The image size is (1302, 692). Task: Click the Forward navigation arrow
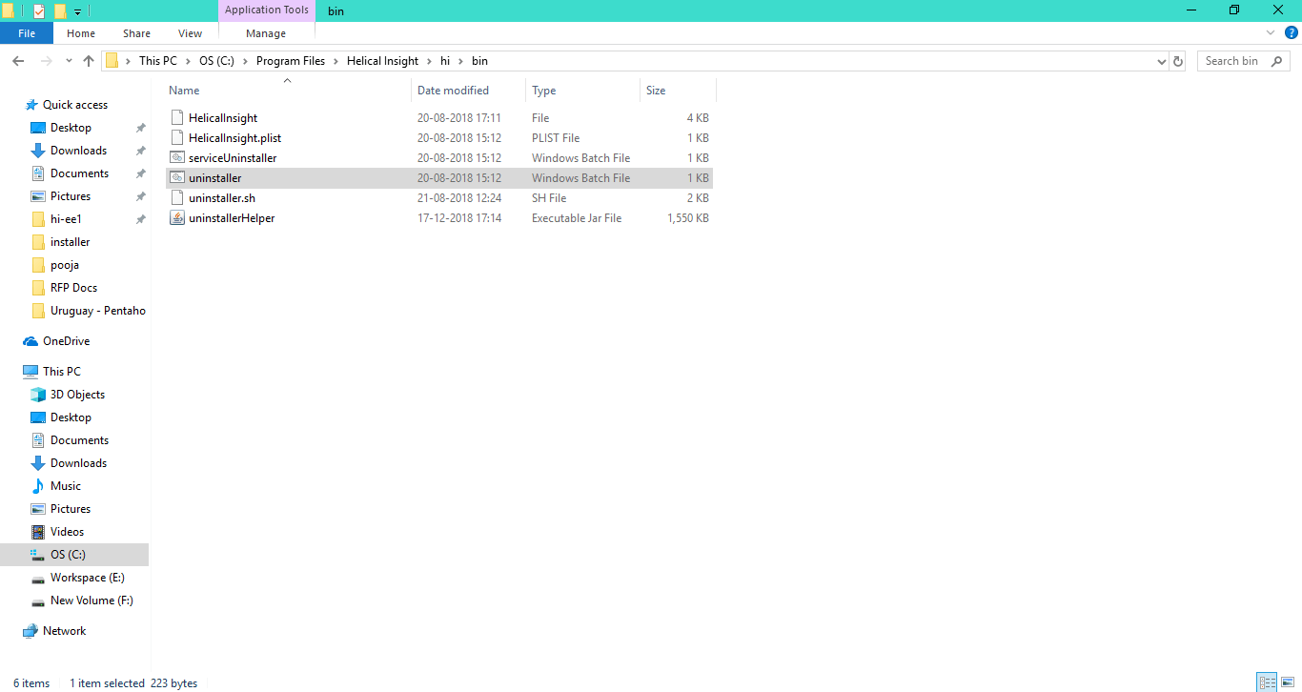click(47, 61)
